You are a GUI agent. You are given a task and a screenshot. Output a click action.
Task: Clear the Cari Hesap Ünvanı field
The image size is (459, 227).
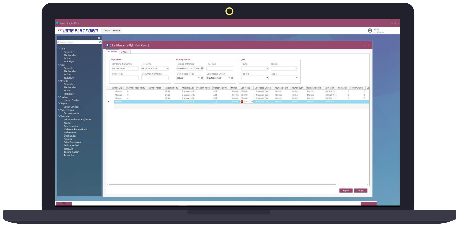pos(232,78)
